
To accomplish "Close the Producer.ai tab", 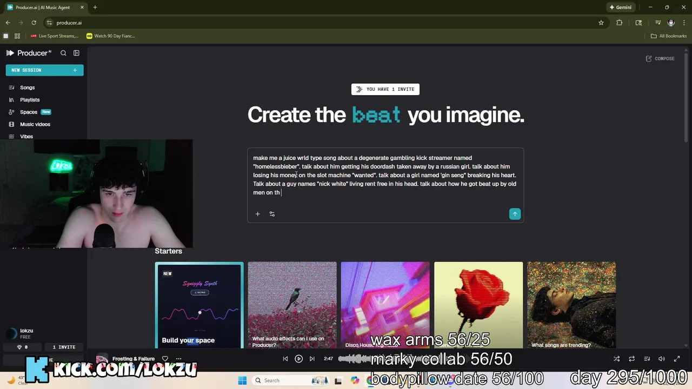I will (82, 8).
